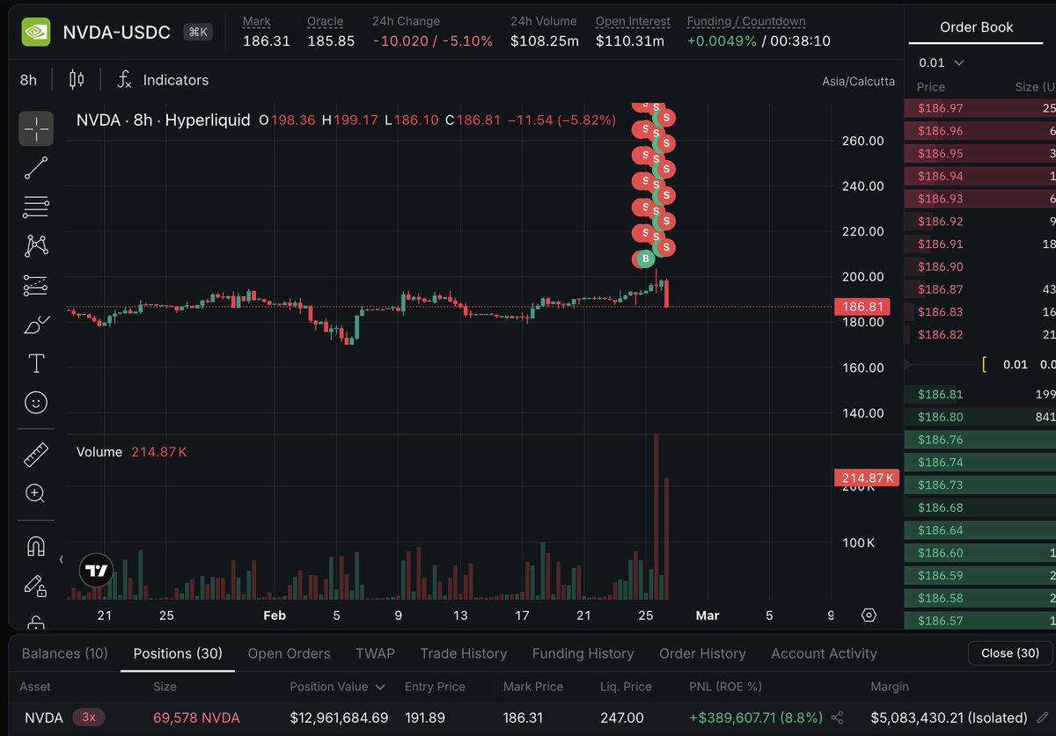Open the Funding History tab
Image resolution: width=1056 pixels, height=736 pixels.
(x=583, y=653)
